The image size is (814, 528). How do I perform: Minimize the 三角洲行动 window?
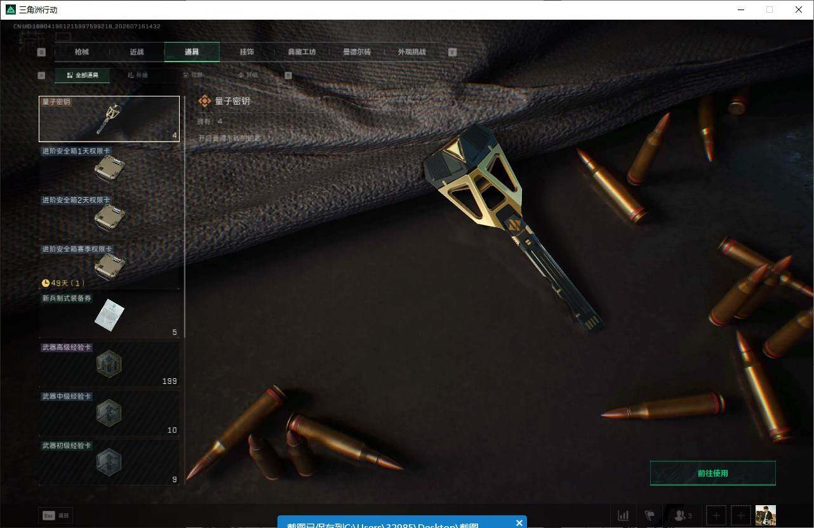(x=741, y=10)
